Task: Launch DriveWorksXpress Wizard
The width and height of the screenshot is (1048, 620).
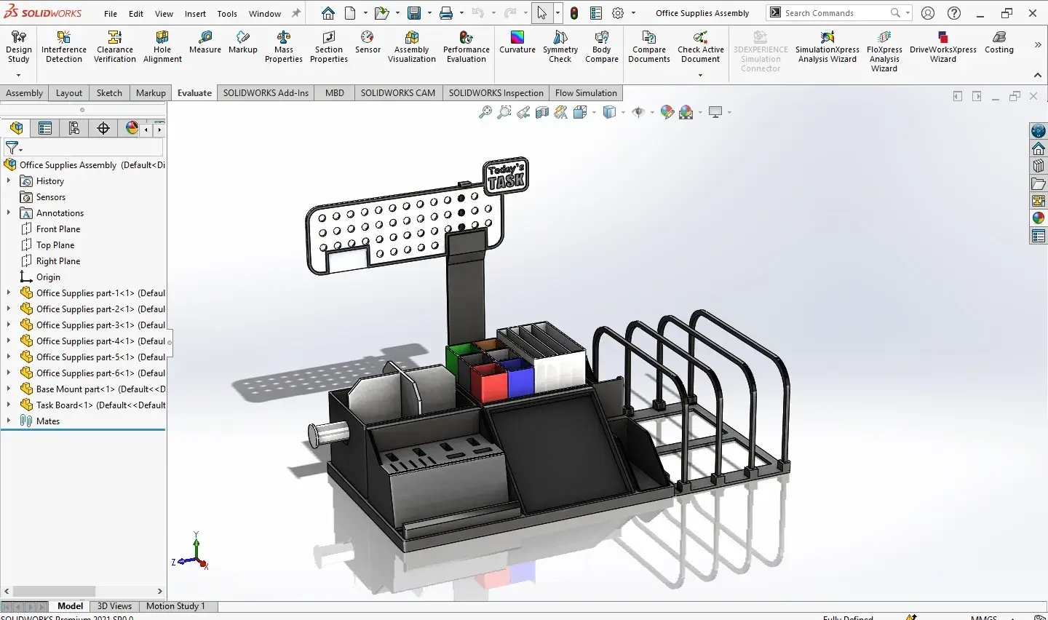Action: tap(943, 47)
